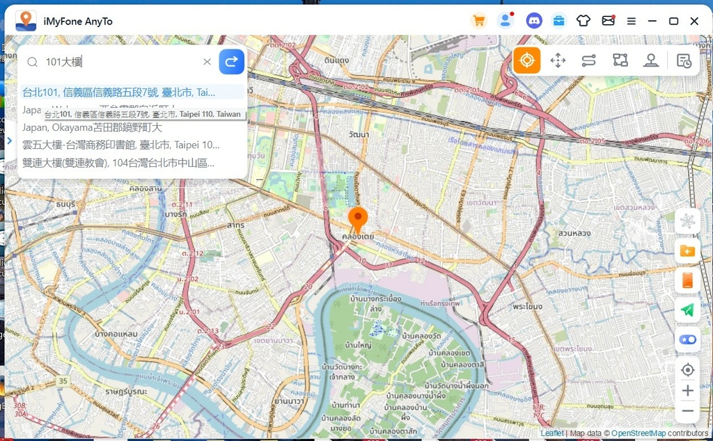Open the hamburger menu icon
The image size is (713, 441).
click(x=631, y=22)
